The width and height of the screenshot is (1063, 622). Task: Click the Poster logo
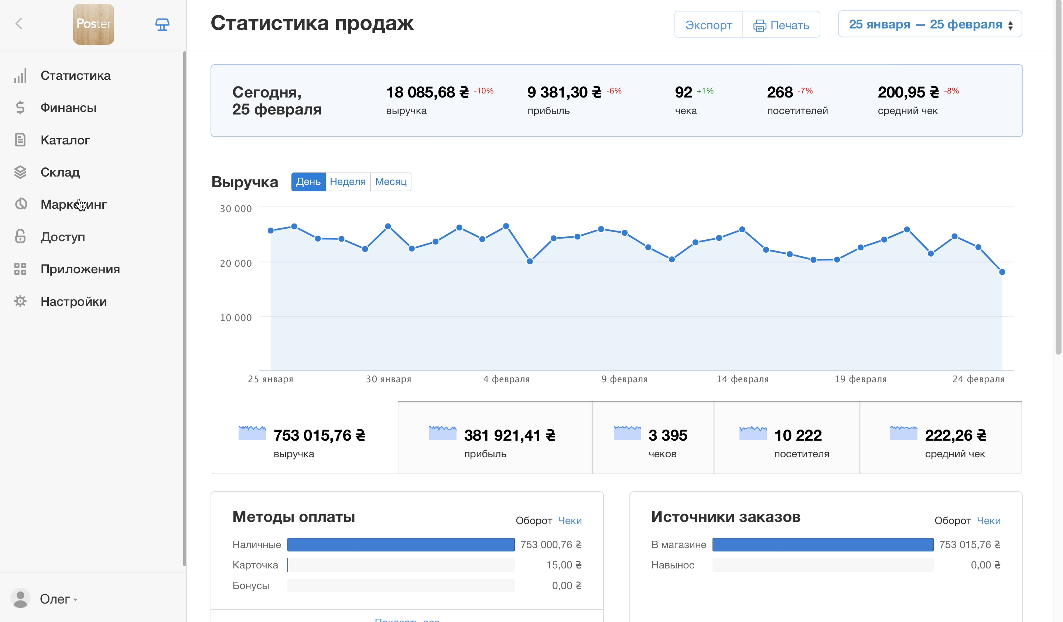(93, 24)
